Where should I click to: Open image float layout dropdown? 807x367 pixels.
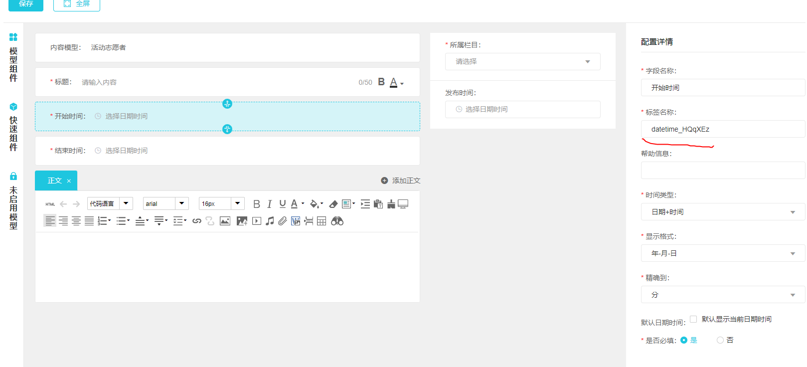(x=348, y=204)
